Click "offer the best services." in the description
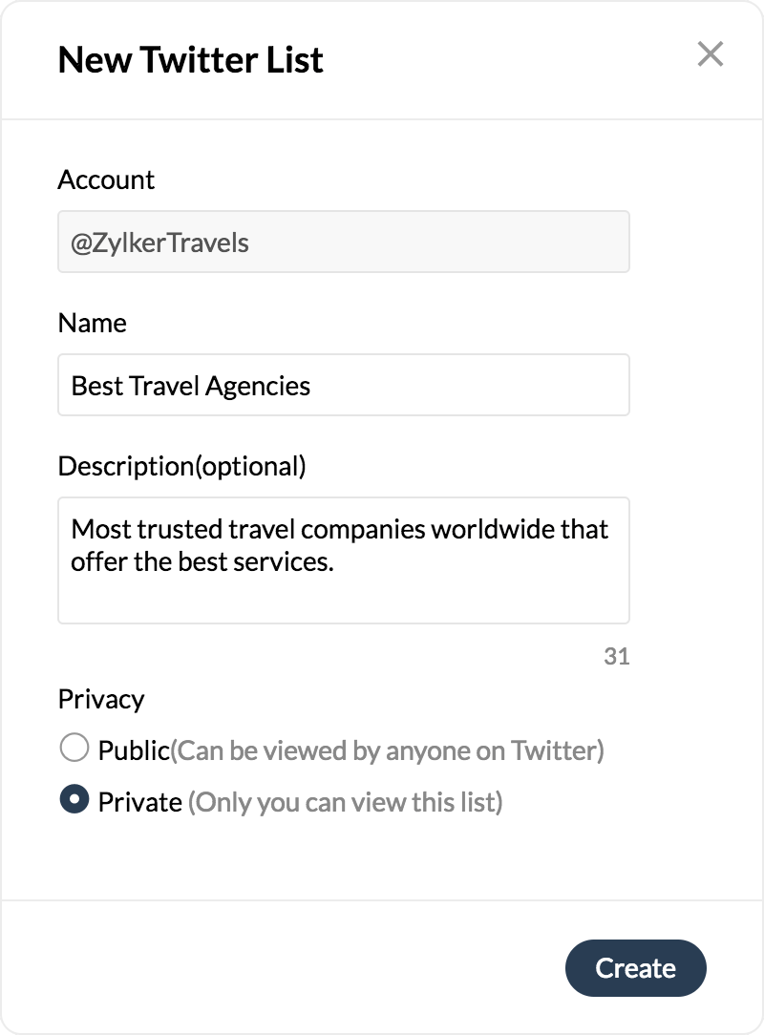Screen dimensions: 764x1035 click(202, 561)
